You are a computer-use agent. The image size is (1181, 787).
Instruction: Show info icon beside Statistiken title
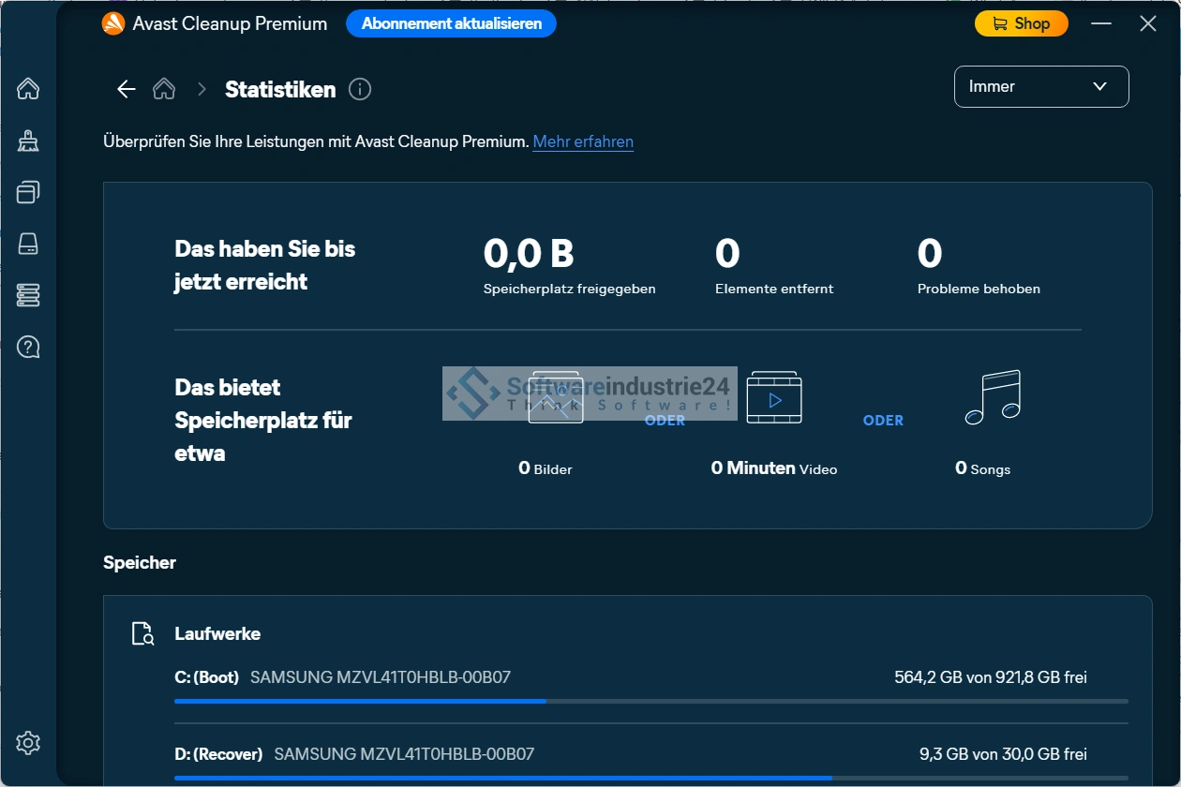pyautogui.click(x=360, y=89)
